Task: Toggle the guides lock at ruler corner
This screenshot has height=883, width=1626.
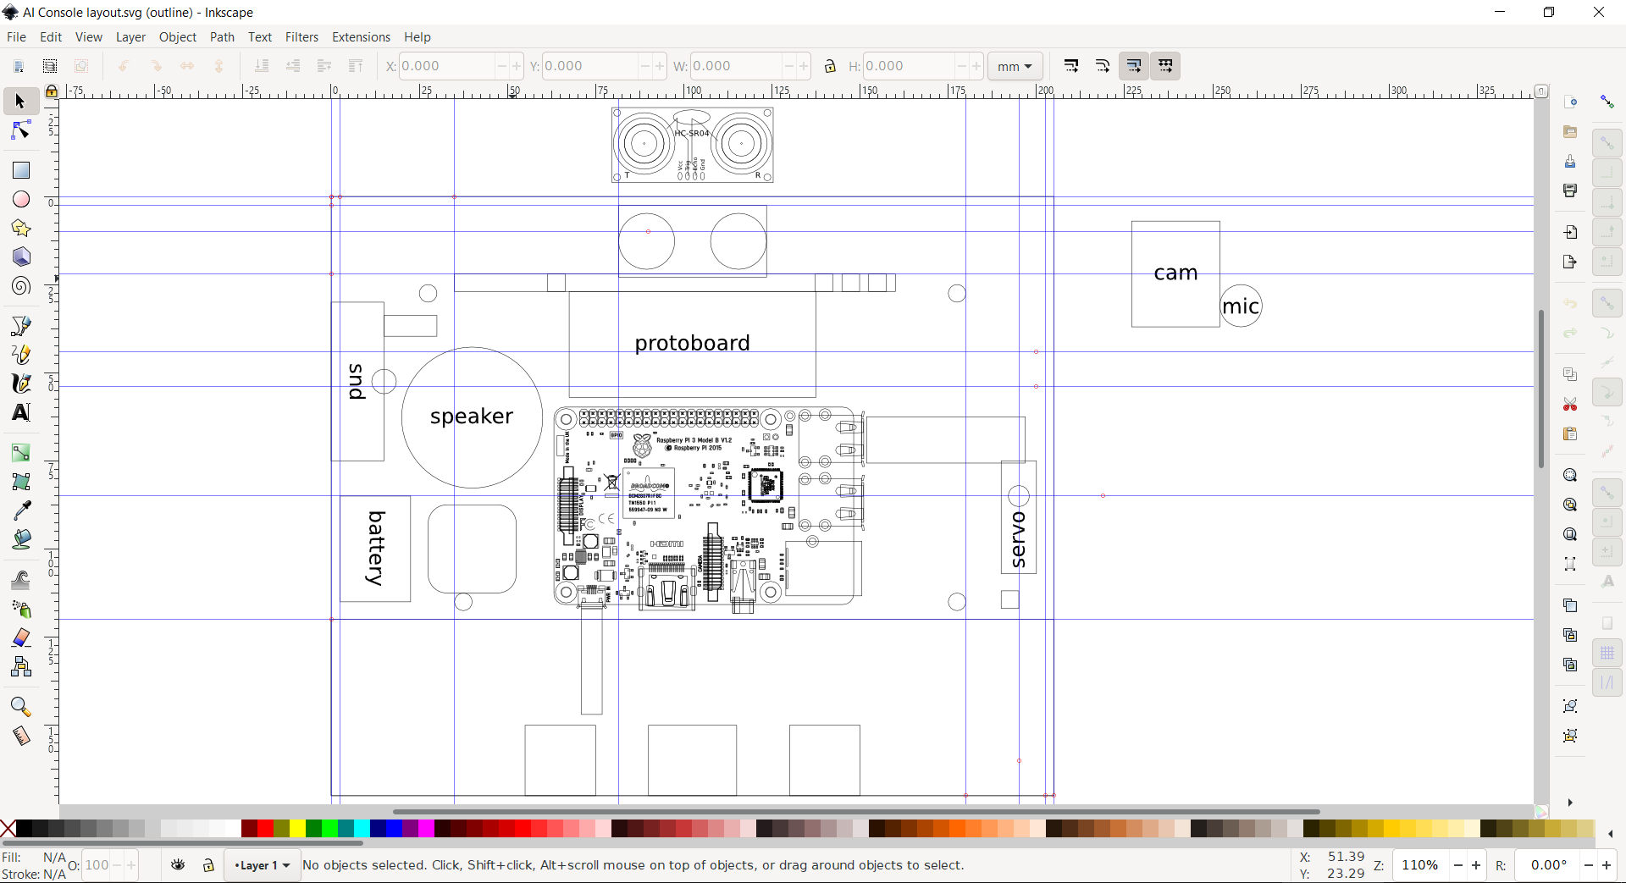Action: click(52, 91)
